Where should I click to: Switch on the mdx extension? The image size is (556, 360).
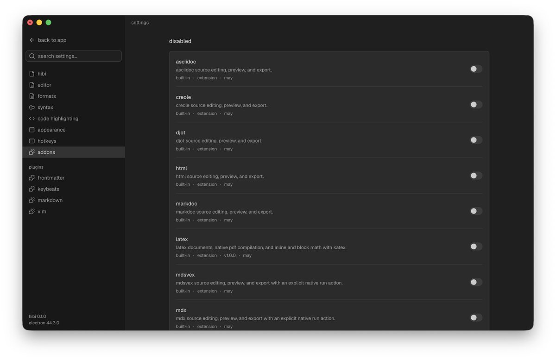(476, 318)
